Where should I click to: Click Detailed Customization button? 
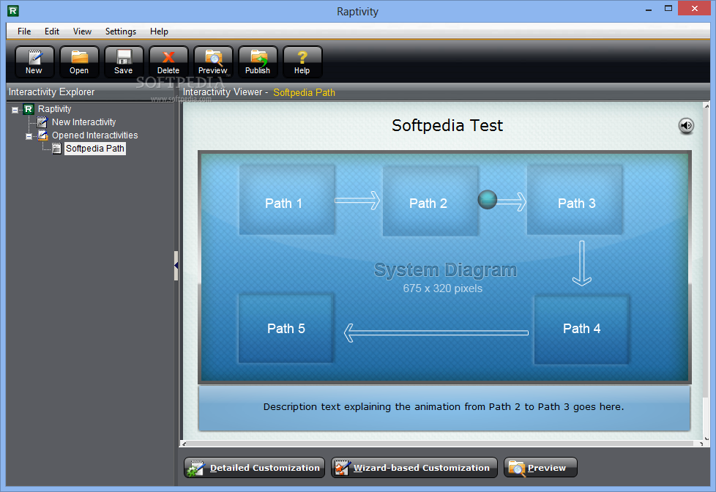[x=254, y=468]
